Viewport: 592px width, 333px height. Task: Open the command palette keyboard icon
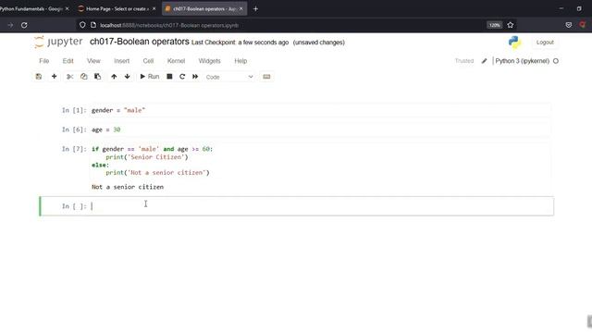pyautogui.click(x=266, y=77)
